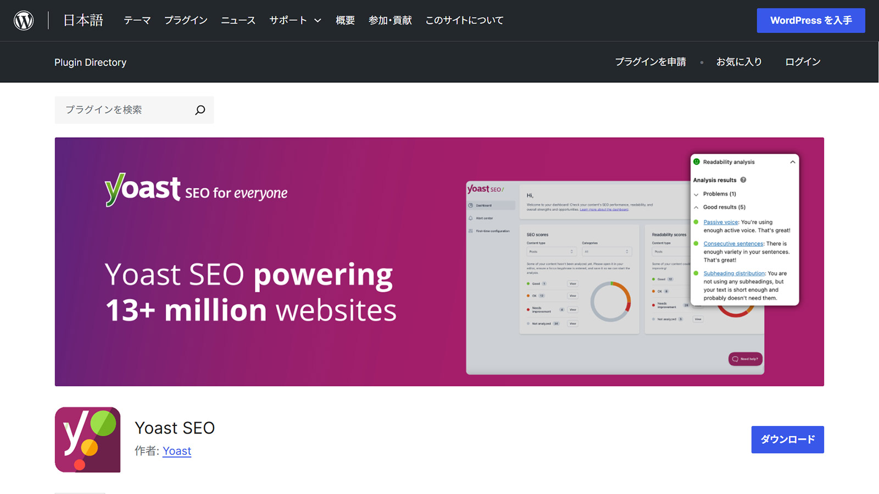Click the Yoast SEO plugin icon
879x494 pixels.
click(x=88, y=440)
